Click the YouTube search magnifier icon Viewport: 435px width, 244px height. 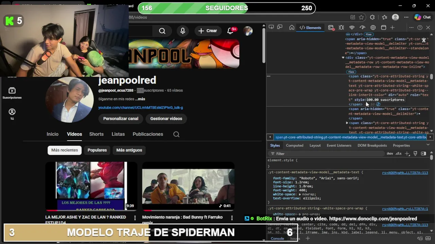162,31
